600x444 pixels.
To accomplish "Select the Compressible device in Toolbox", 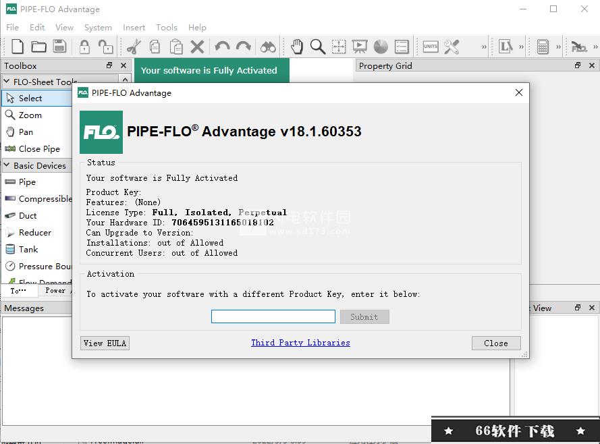I will (37, 199).
